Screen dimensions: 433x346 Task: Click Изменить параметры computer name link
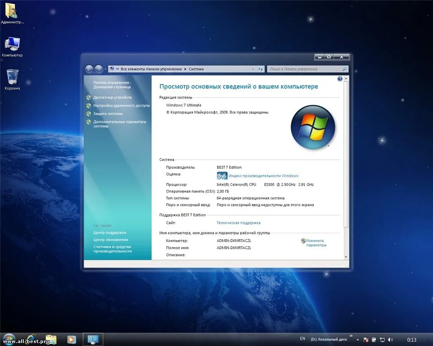tap(315, 242)
